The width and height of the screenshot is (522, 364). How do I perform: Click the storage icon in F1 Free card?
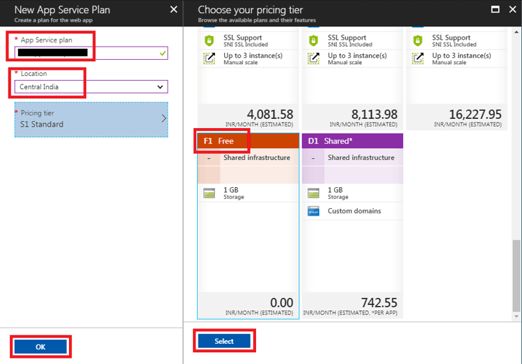[209, 193]
